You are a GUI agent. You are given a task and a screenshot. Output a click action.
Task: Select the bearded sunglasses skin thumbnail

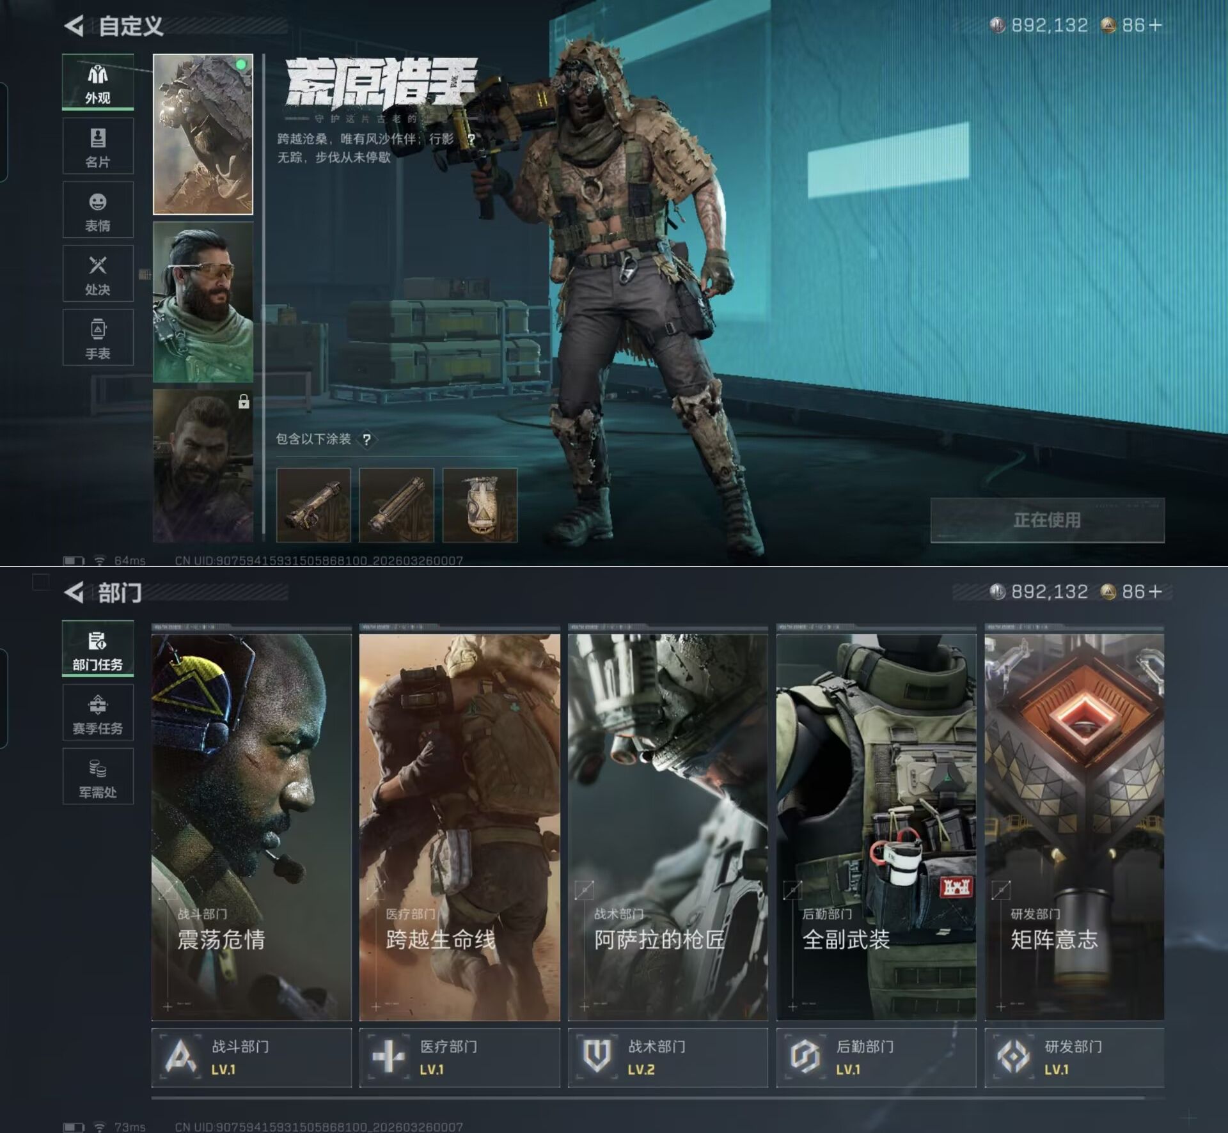203,302
